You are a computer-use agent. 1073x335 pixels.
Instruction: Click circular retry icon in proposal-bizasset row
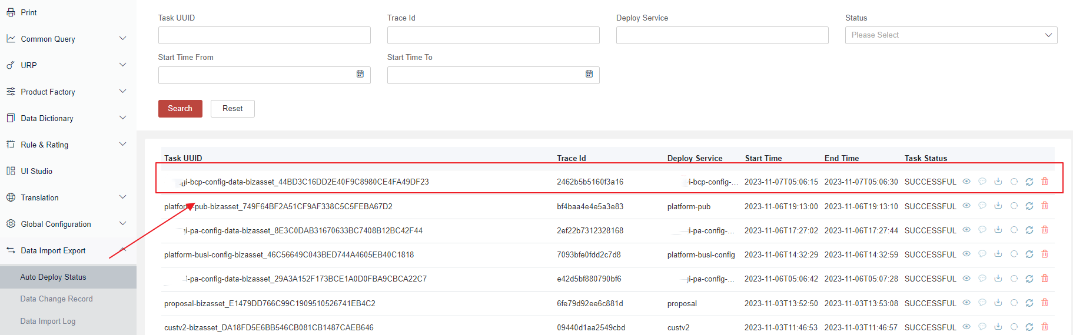point(1014,303)
